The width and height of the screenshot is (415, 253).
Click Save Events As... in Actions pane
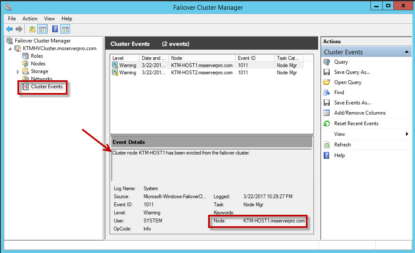point(352,103)
